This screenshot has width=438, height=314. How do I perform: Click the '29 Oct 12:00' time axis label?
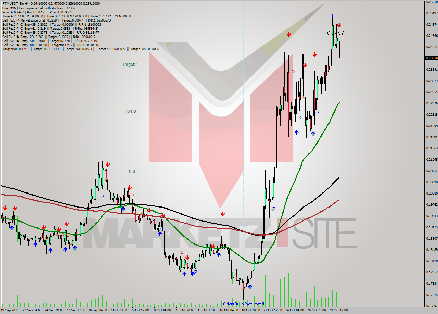(338, 310)
